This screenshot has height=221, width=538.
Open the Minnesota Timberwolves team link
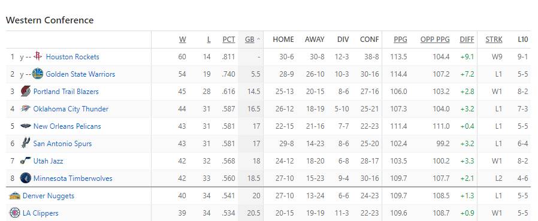[x=72, y=178]
